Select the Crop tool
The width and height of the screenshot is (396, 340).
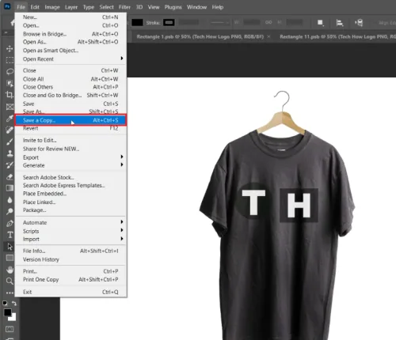coord(10,95)
